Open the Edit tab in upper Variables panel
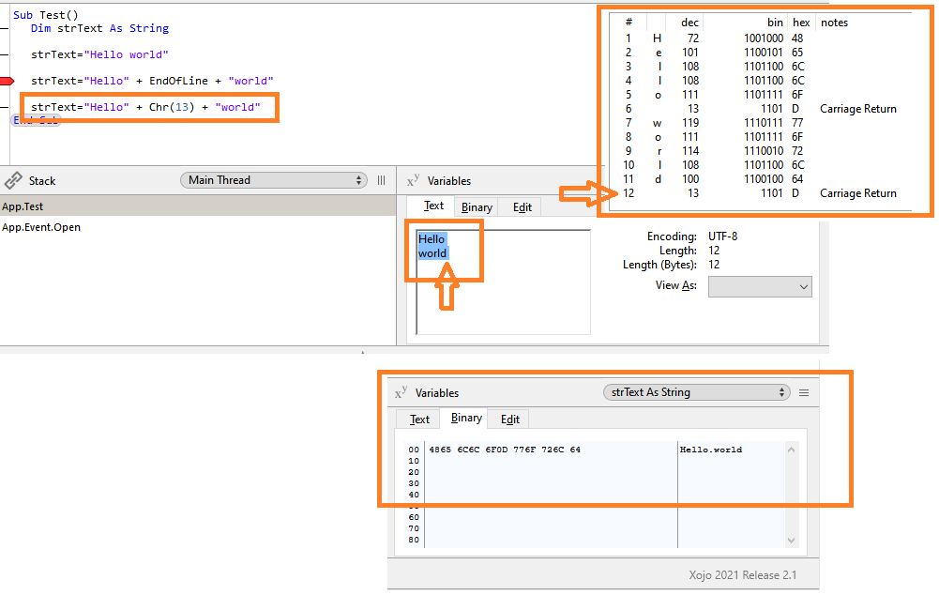Image resolution: width=939 pixels, height=595 pixels. (523, 207)
